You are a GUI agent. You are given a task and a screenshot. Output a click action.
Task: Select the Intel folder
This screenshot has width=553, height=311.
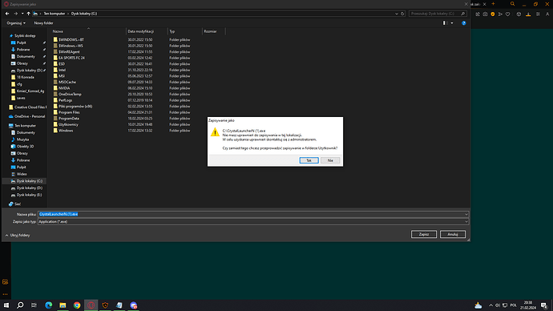[62, 70]
